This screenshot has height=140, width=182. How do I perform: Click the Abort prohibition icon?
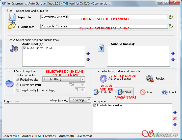tap(143, 92)
